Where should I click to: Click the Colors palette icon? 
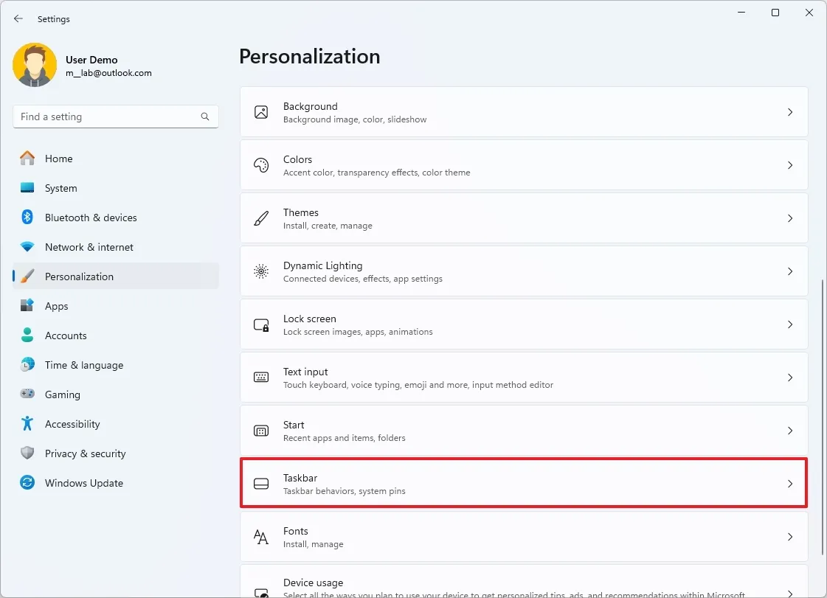coord(261,165)
